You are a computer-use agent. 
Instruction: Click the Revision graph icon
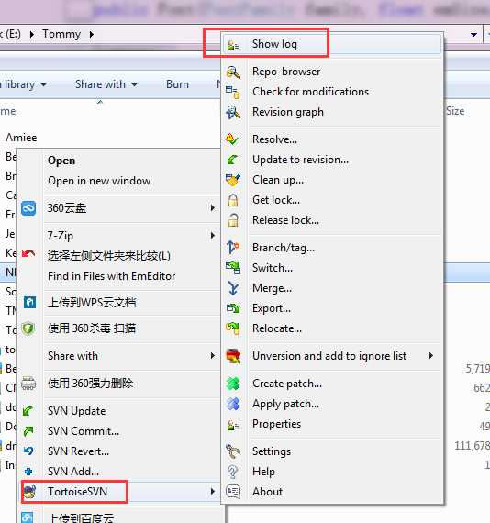click(233, 112)
